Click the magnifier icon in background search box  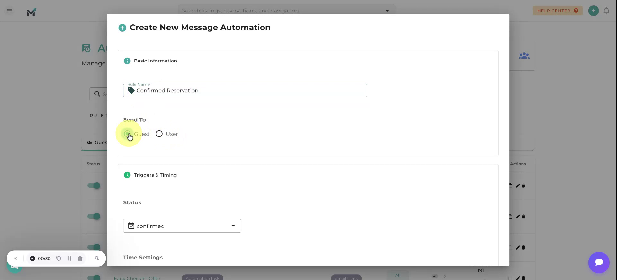tap(97, 94)
